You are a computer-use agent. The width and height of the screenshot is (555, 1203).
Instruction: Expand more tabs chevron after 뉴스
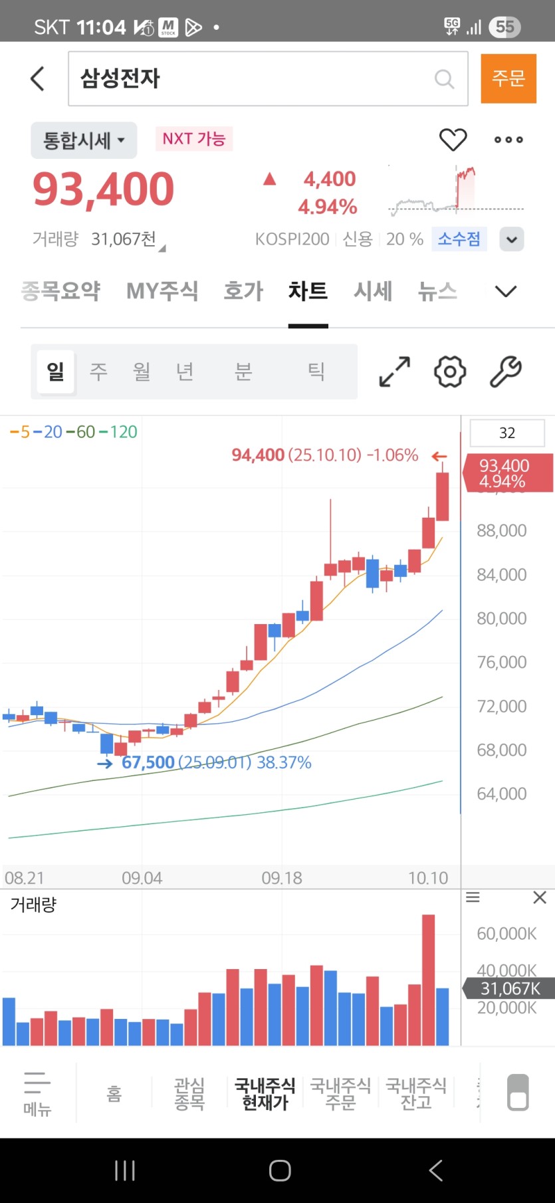point(506,291)
